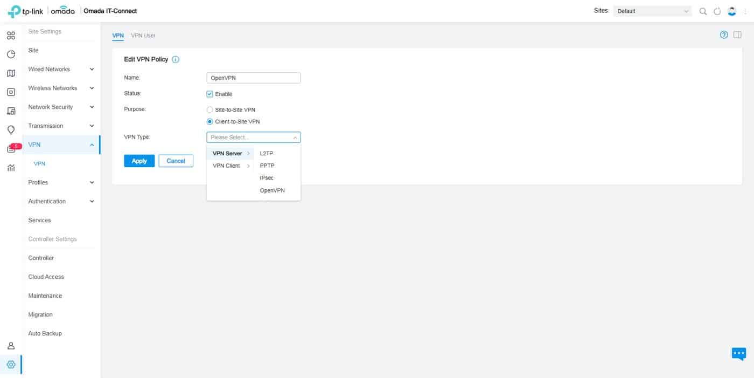Viewport: 754px width, 378px height.
Task: Open the Sites Default dropdown
Action: click(x=653, y=11)
